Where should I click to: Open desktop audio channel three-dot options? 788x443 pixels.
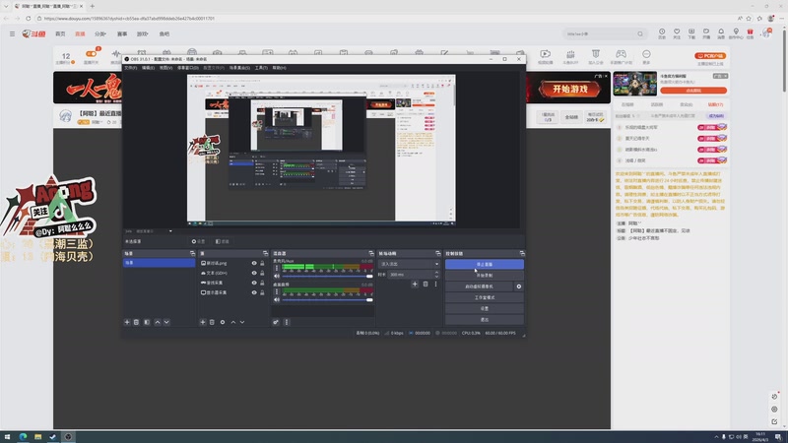coord(277,291)
